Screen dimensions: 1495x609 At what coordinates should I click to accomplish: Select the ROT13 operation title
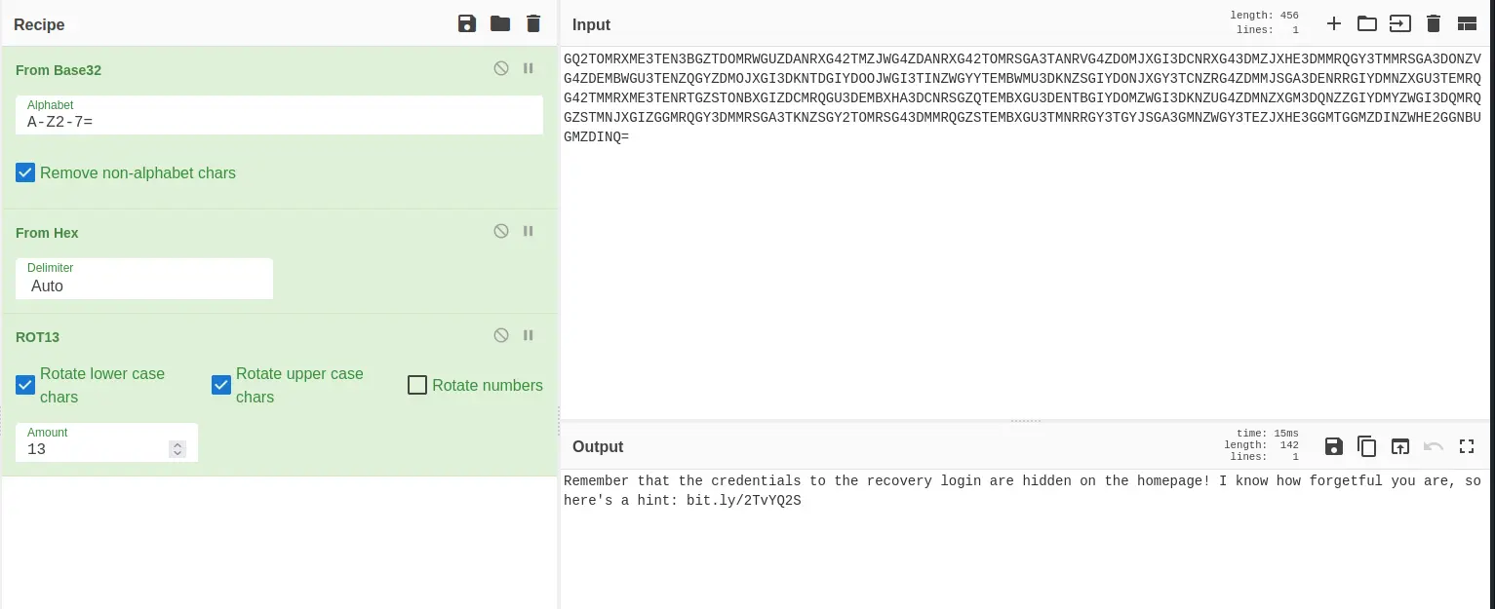coord(37,337)
